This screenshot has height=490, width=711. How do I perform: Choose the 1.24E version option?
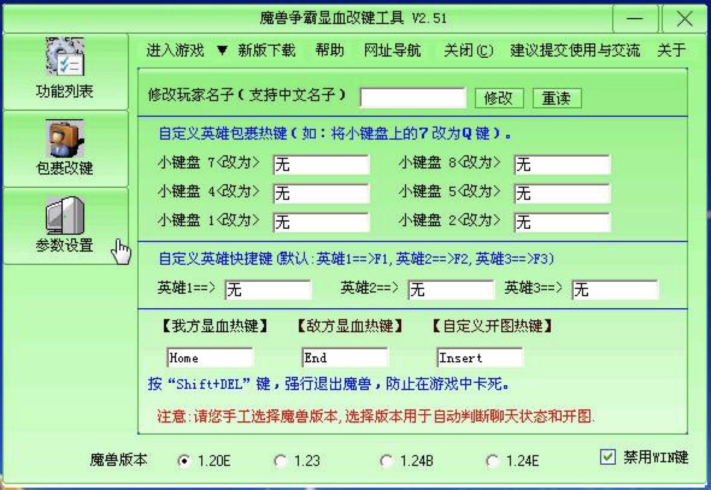(492, 460)
